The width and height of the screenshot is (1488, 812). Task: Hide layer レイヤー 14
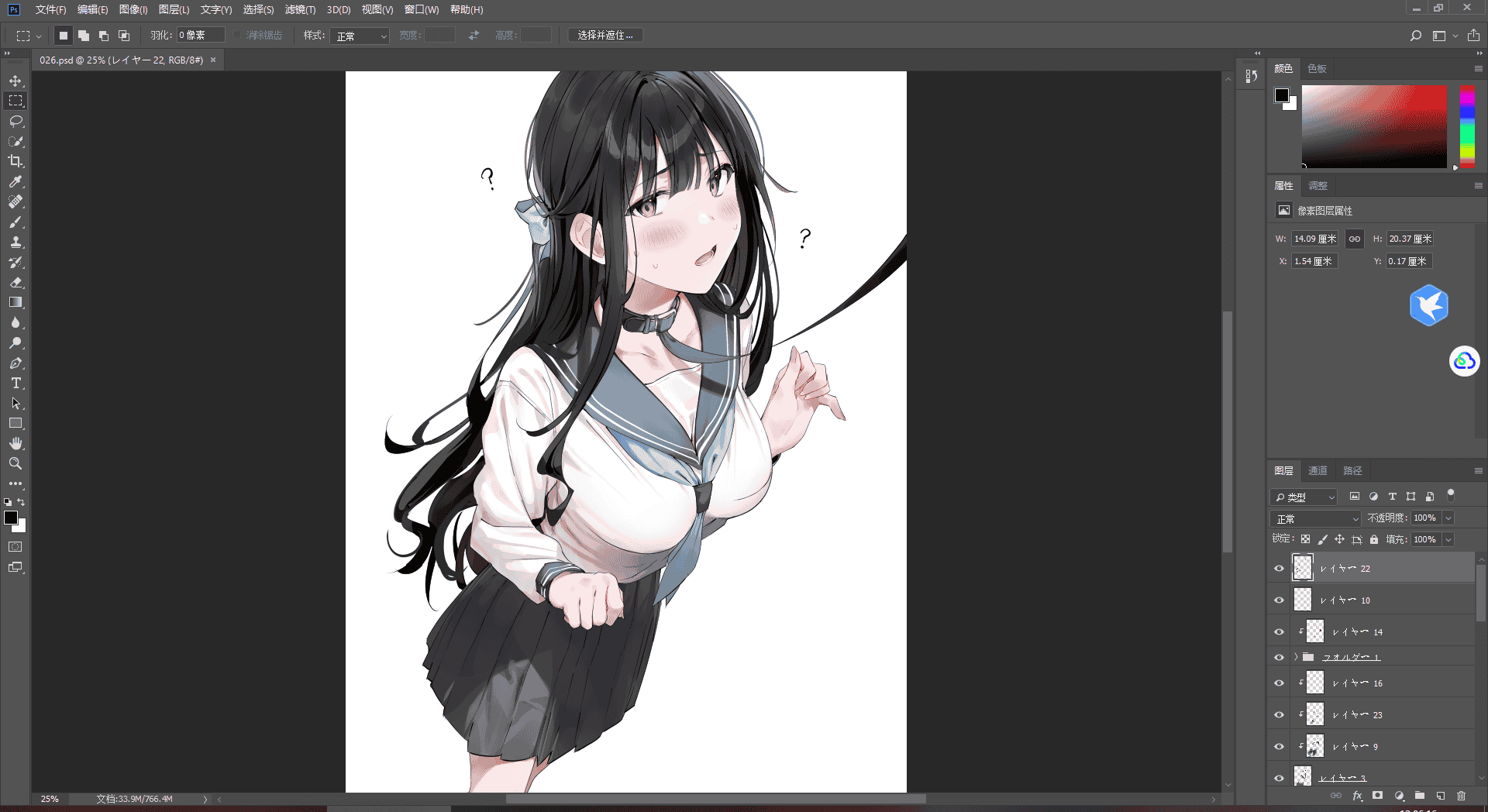1279,632
